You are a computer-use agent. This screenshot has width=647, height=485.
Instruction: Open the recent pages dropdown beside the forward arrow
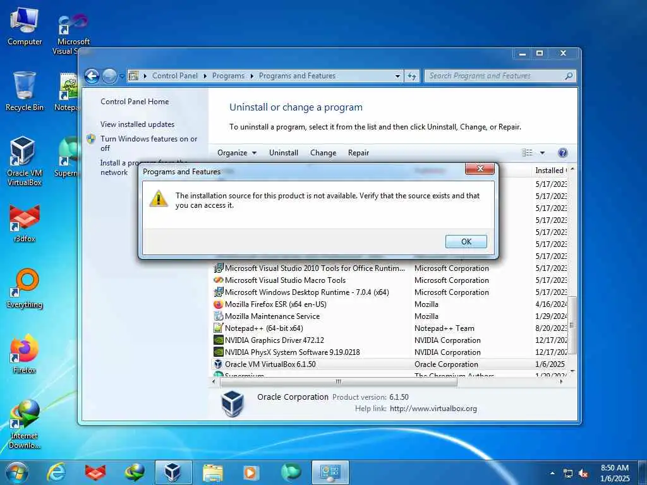122,76
